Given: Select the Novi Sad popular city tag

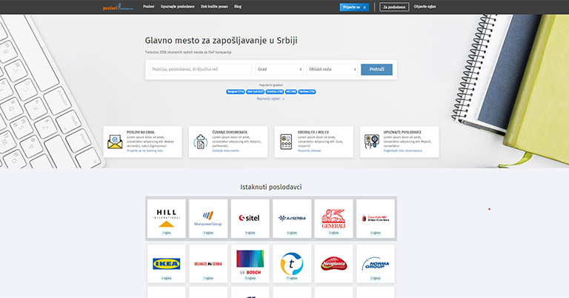Looking at the screenshot, I should pos(255,92).
